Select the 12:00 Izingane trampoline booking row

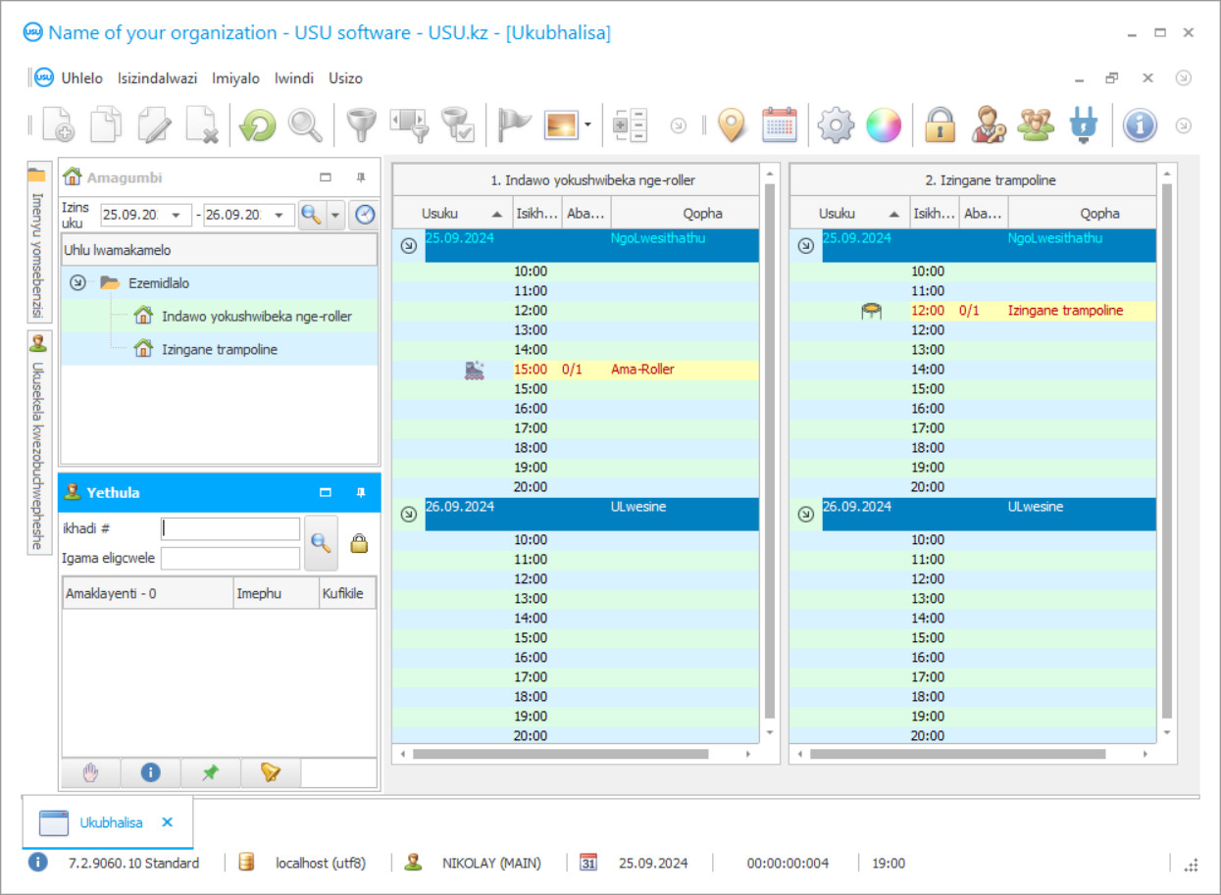coord(973,311)
